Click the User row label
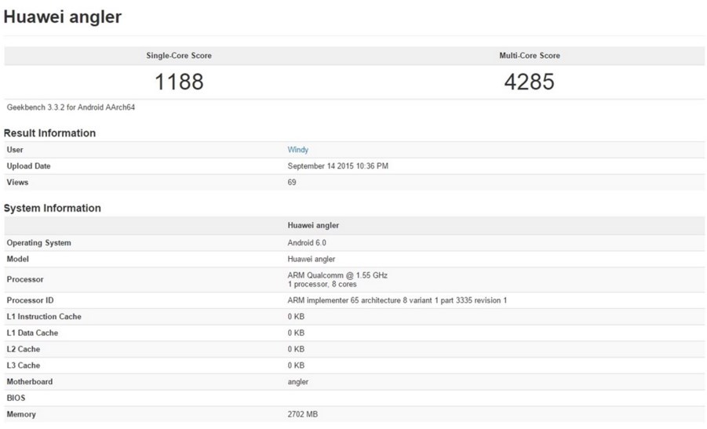Screen dimensions: 707x429 (15, 150)
